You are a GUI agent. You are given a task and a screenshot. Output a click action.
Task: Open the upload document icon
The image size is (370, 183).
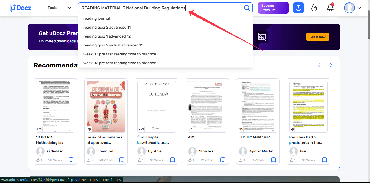coord(298,8)
